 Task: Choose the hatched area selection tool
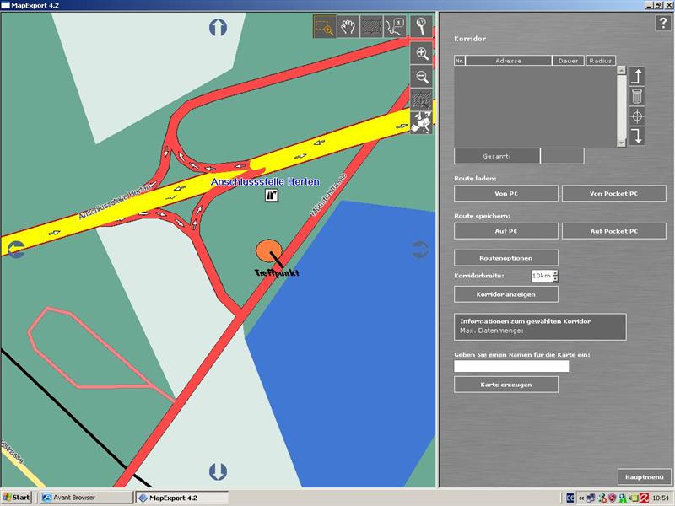pos(371,27)
